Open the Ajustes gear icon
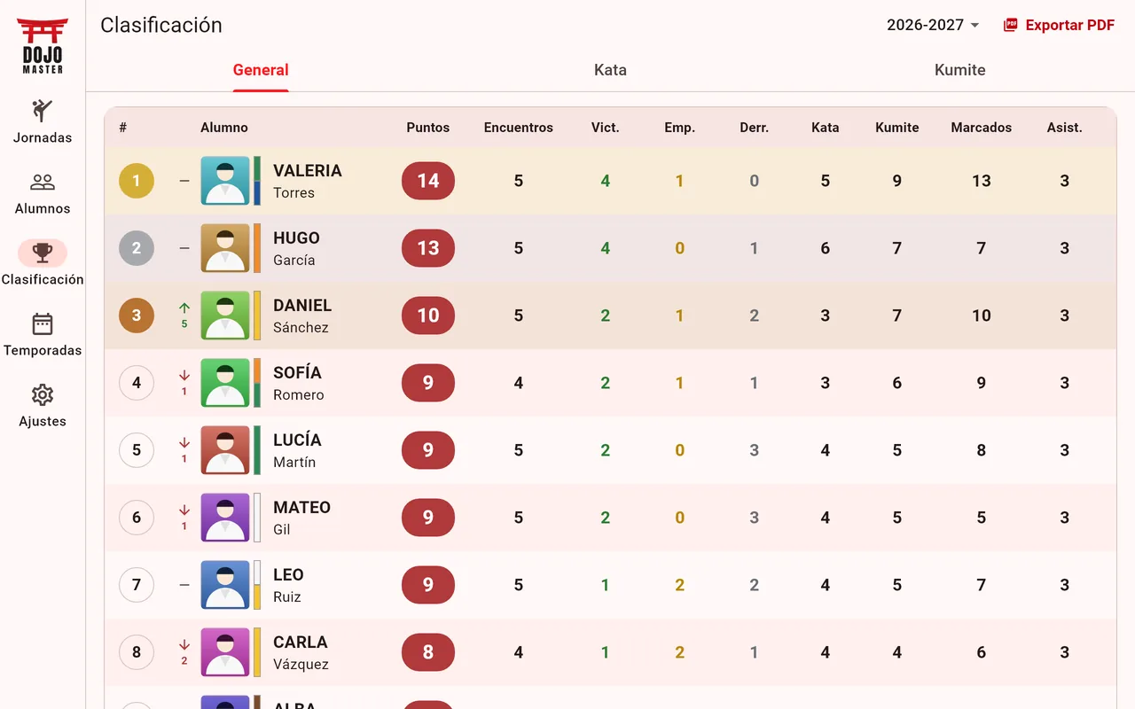 coord(43,394)
